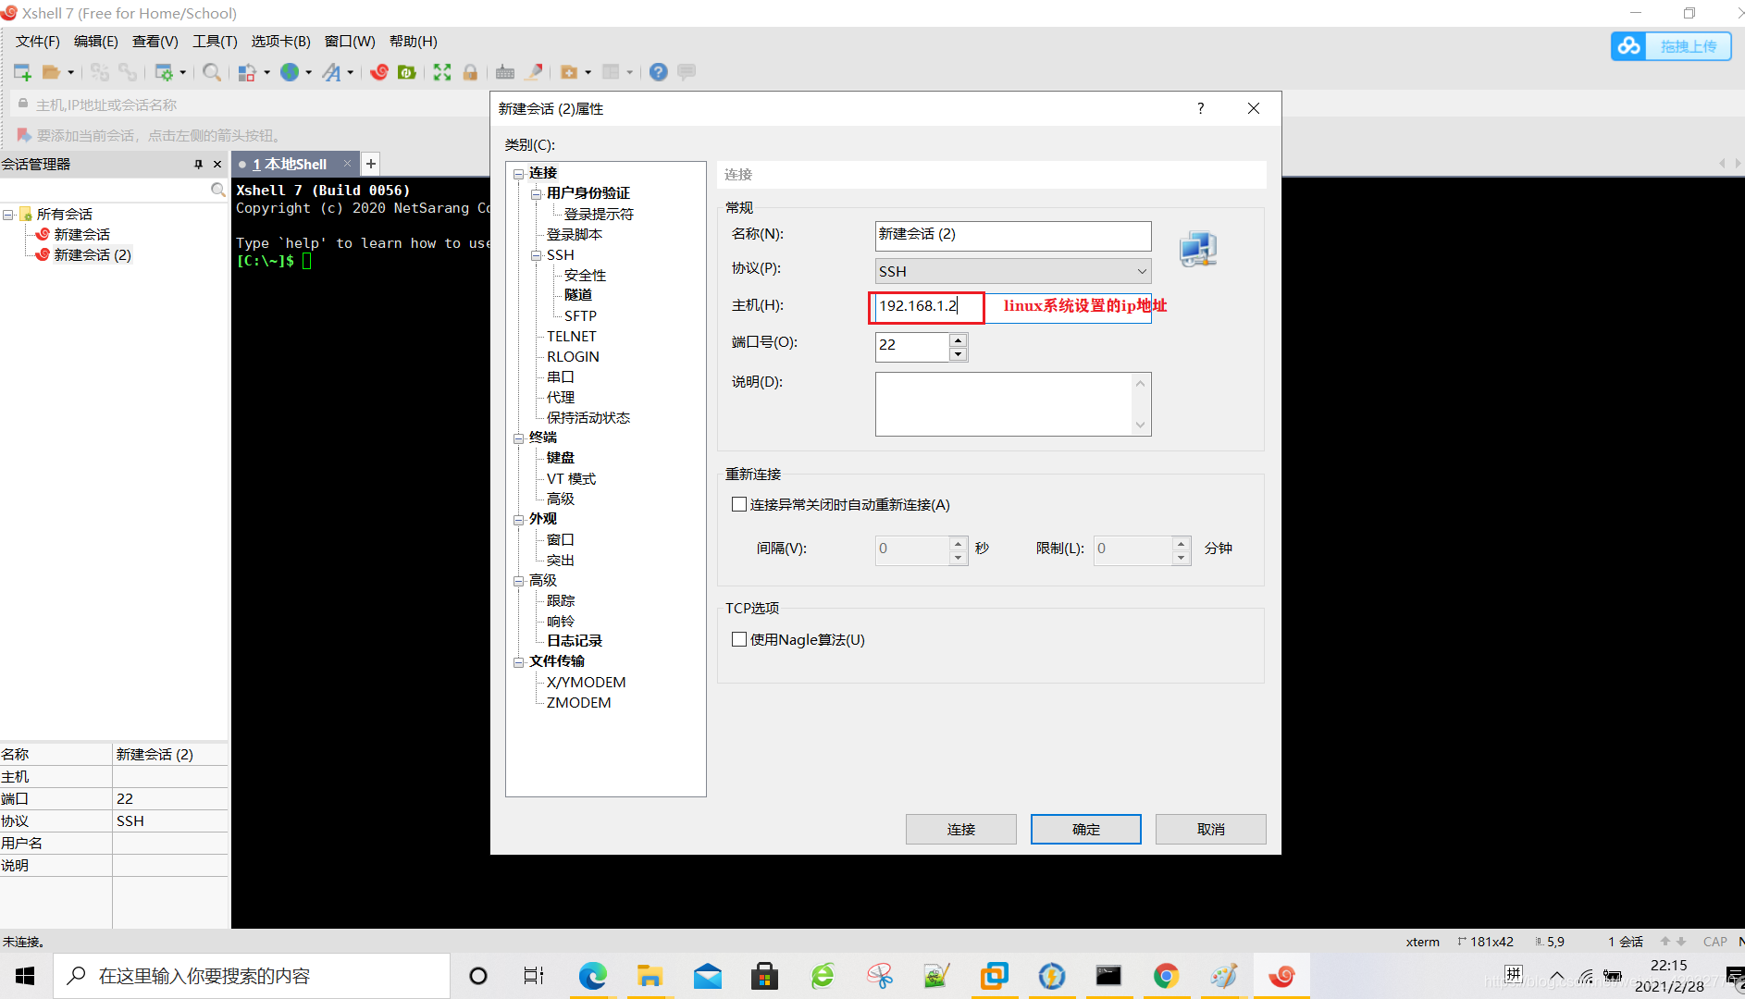1745x999 pixels.
Task: Click the padlock lock-screen toolbar icon
Action: click(x=470, y=72)
